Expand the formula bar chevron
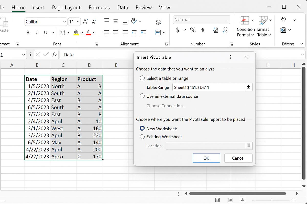 (303, 55)
